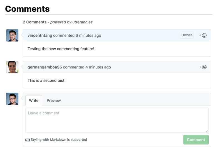Add reaction to vincentntang's comment
This screenshot has width=216, height=152.
[203, 35]
